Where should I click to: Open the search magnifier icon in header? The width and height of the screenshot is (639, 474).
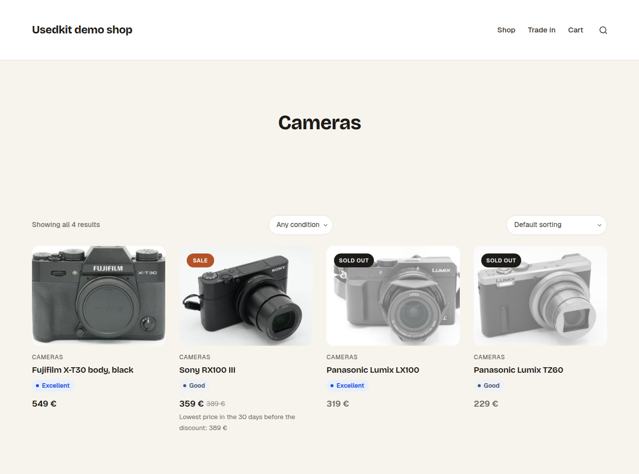(x=603, y=30)
